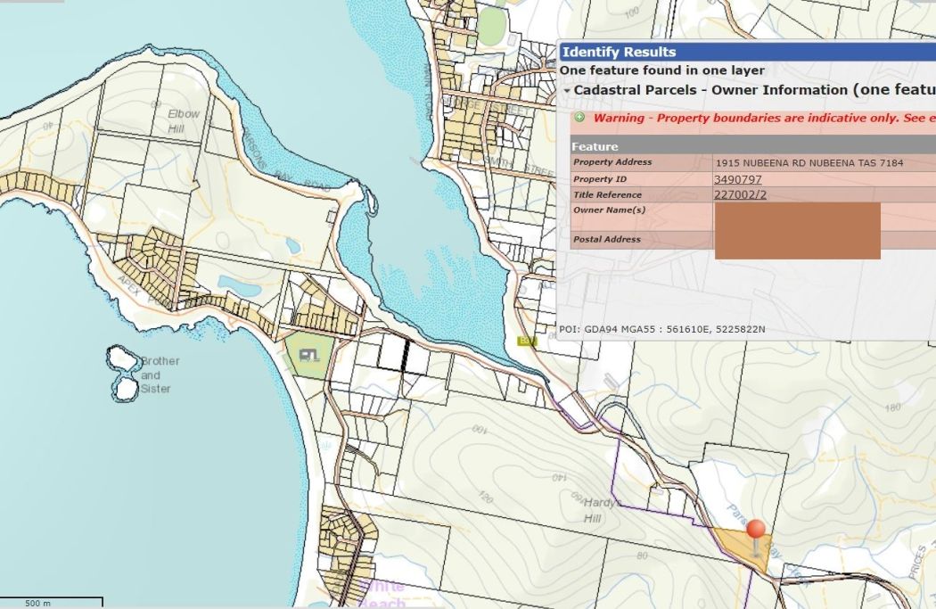Image resolution: width=936 pixels, height=609 pixels.
Task: Open Property ID 3490797 link
Action: tap(737, 179)
